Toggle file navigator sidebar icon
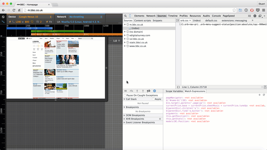The width and height of the screenshot is (267, 150). coord(178,20)
